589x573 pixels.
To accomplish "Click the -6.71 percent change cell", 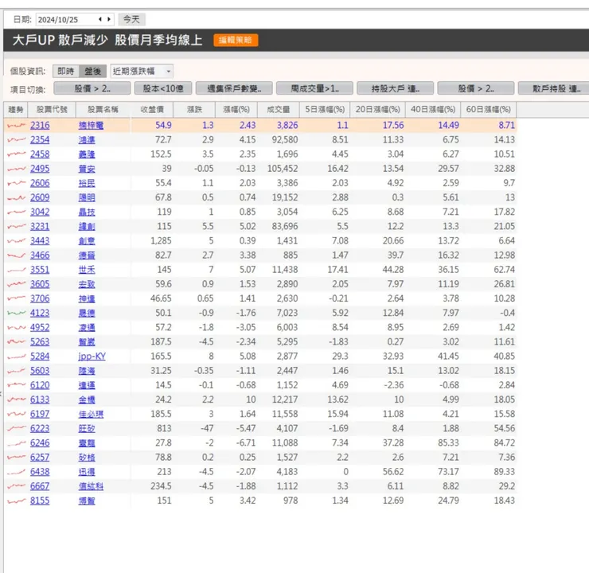I will tap(246, 443).
